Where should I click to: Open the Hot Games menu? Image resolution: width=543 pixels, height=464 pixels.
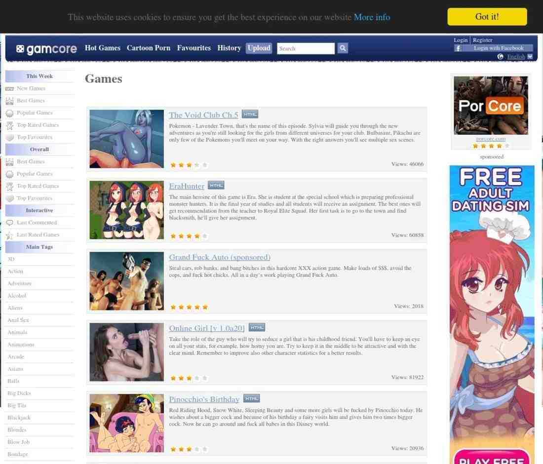(x=103, y=48)
